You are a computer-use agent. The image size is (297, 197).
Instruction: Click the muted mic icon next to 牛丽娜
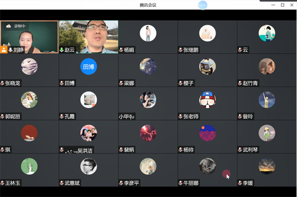click(181, 183)
